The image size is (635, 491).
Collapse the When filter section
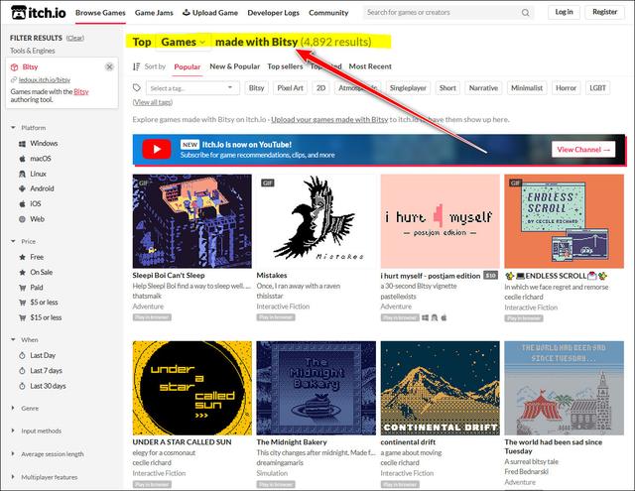(x=13, y=340)
